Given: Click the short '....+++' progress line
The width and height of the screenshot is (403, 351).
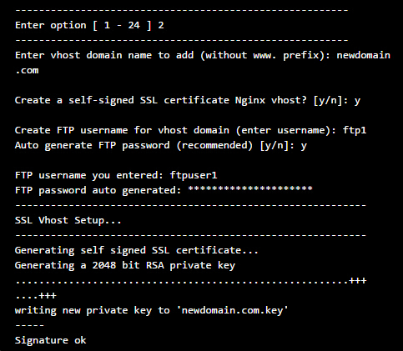Looking at the screenshot, I should point(36,296).
